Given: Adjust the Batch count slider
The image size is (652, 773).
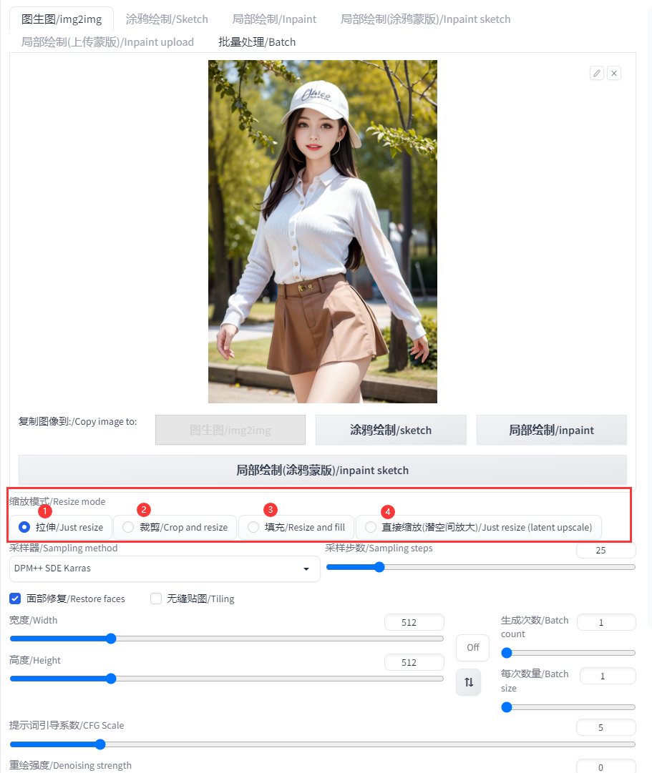Looking at the screenshot, I should click(x=568, y=653).
